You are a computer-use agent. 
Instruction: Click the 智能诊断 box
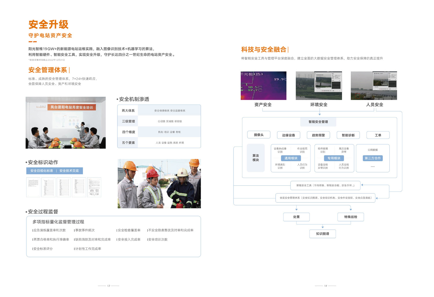click(348, 135)
